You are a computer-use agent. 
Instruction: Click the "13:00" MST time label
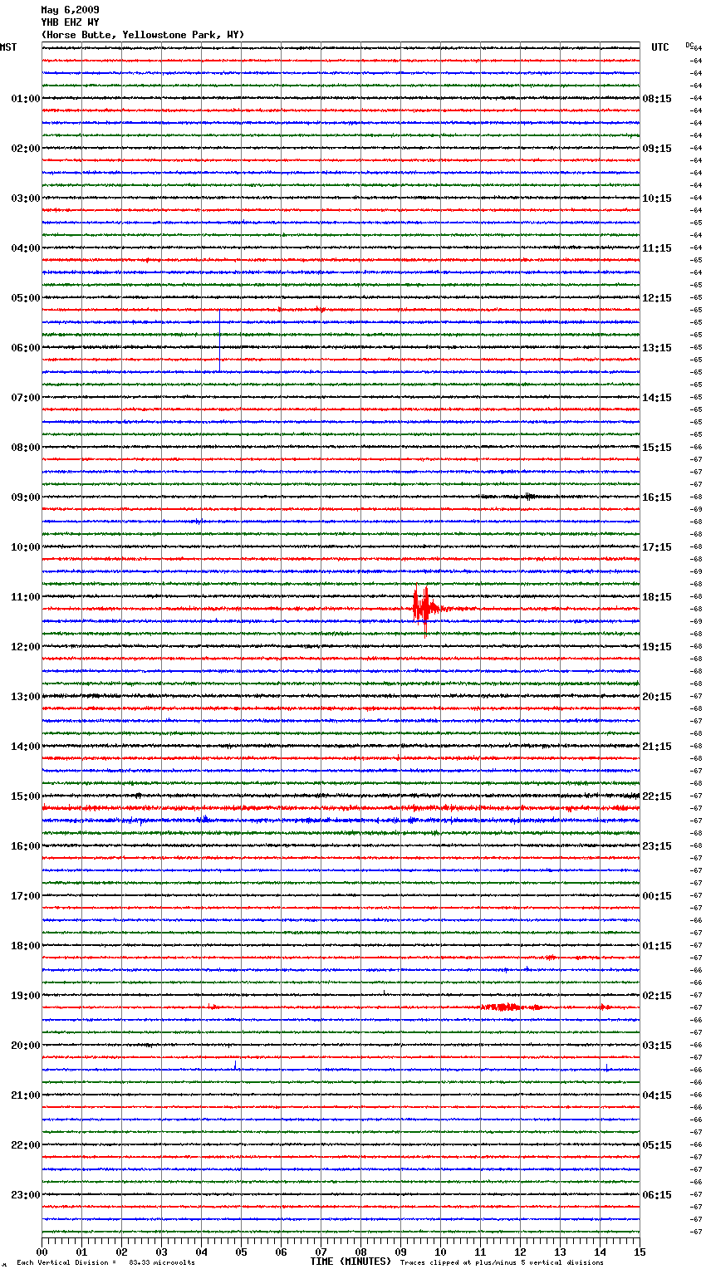(x=26, y=697)
